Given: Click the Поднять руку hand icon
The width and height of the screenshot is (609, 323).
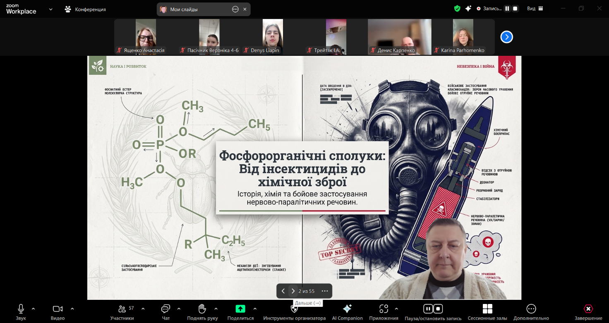Looking at the screenshot, I should (x=202, y=309).
